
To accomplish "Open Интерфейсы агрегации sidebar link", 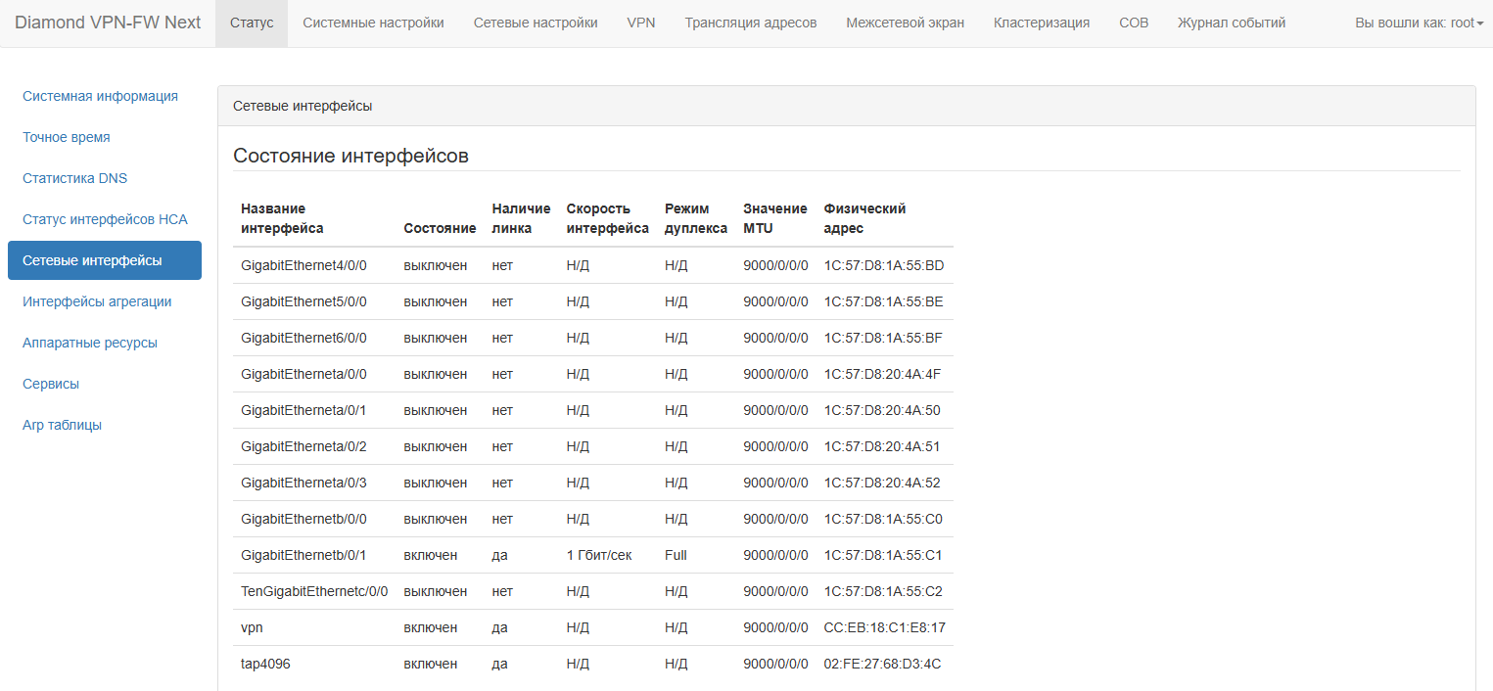I will [x=97, y=301].
